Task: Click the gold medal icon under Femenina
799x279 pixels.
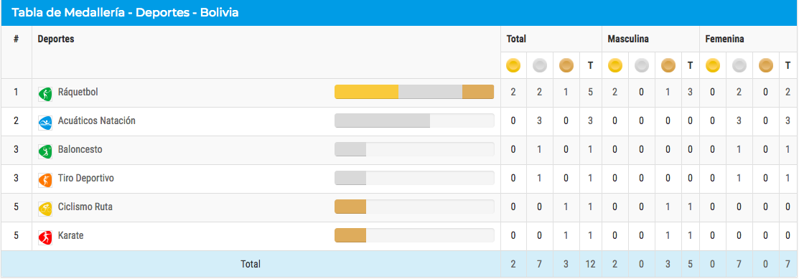Action: point(712,65)
